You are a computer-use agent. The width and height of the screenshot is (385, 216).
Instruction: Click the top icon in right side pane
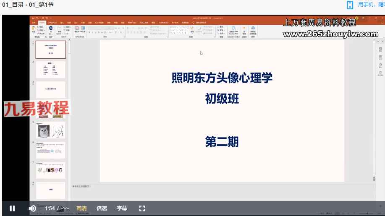(380, 49)
